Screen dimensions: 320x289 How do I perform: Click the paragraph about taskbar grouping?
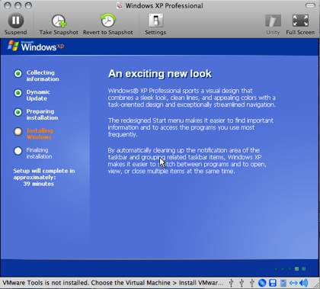tap(187, 161)
